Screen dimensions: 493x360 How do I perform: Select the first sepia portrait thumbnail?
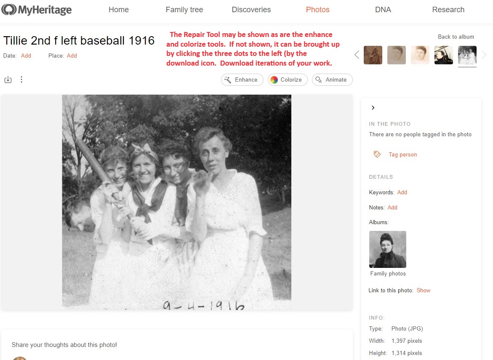click(x=373, y=55)
